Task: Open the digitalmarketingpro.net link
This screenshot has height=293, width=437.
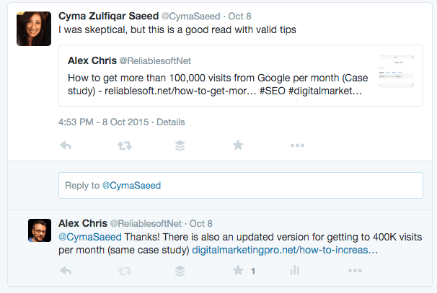Action: (285, 251)
